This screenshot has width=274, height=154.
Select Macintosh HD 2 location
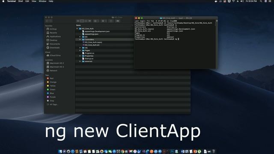[55, 63]
